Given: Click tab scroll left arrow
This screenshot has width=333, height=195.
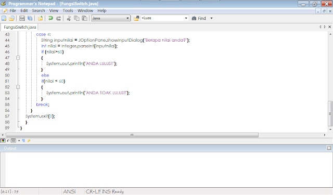Looking at the screenshot, I should (321, 27).
